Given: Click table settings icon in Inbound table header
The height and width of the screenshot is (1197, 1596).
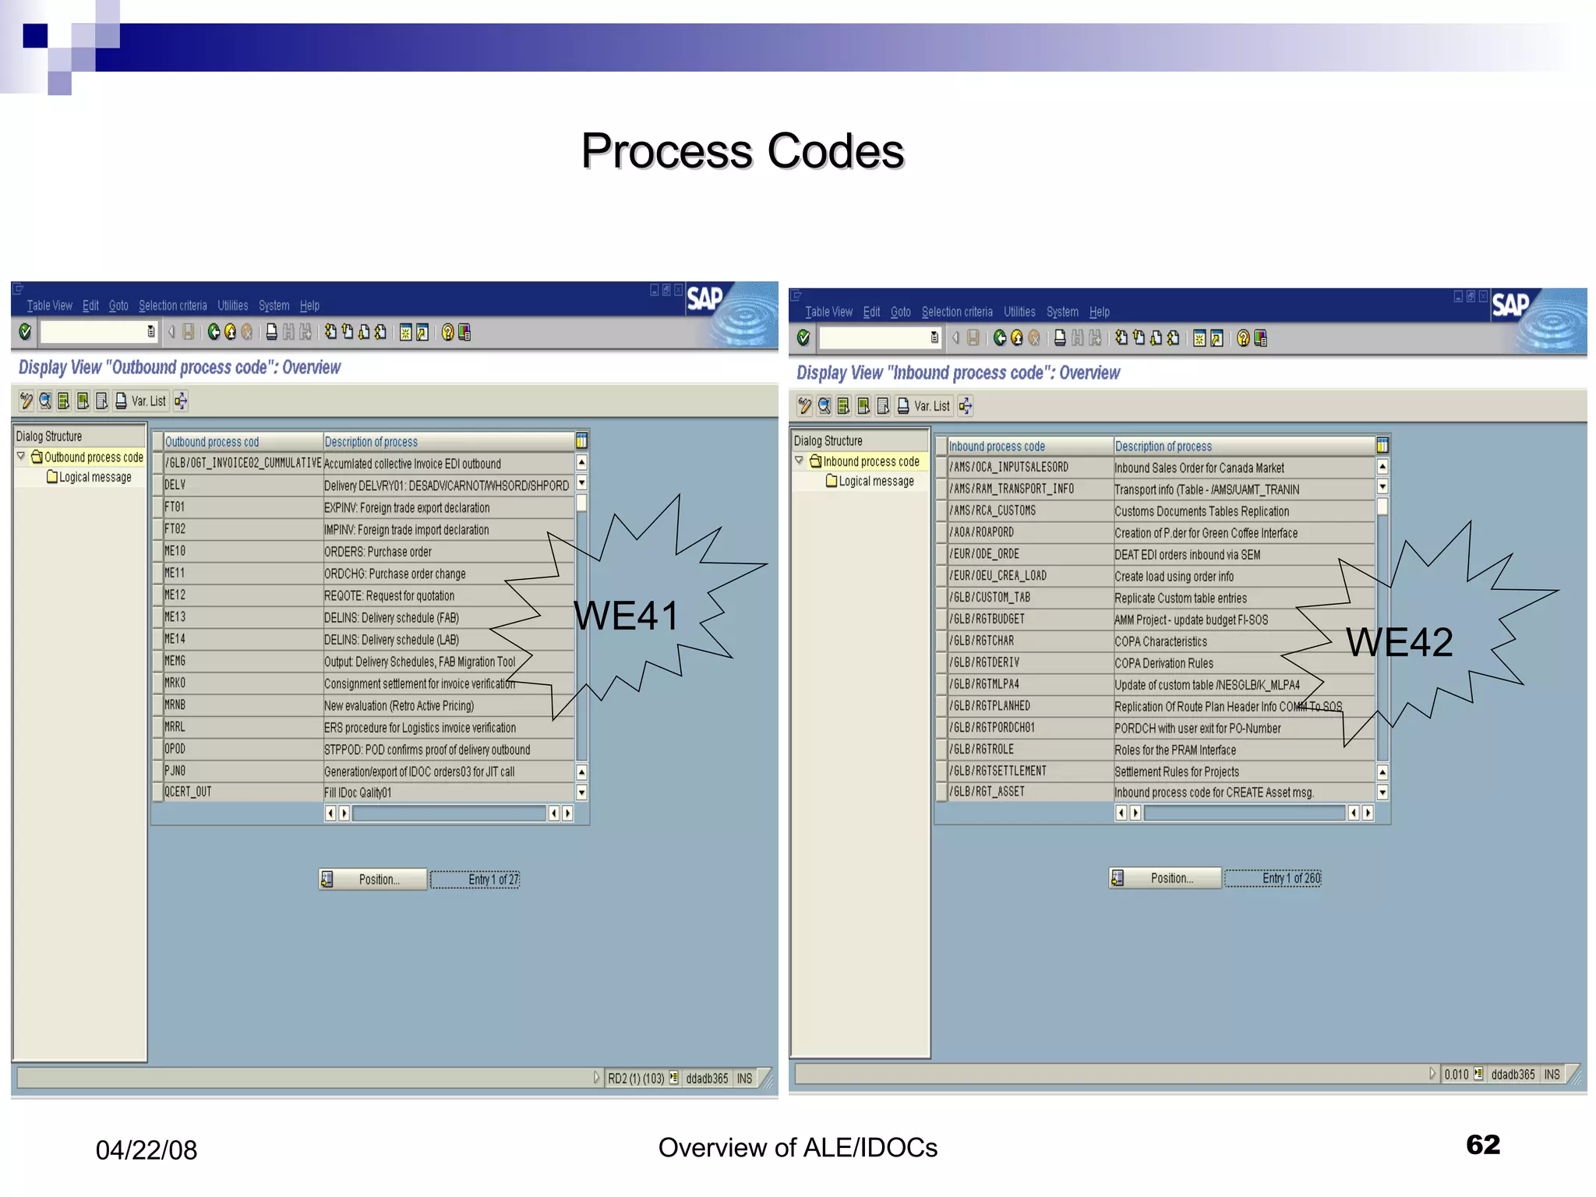Looking at the screenshot, I should [1382, 446].
